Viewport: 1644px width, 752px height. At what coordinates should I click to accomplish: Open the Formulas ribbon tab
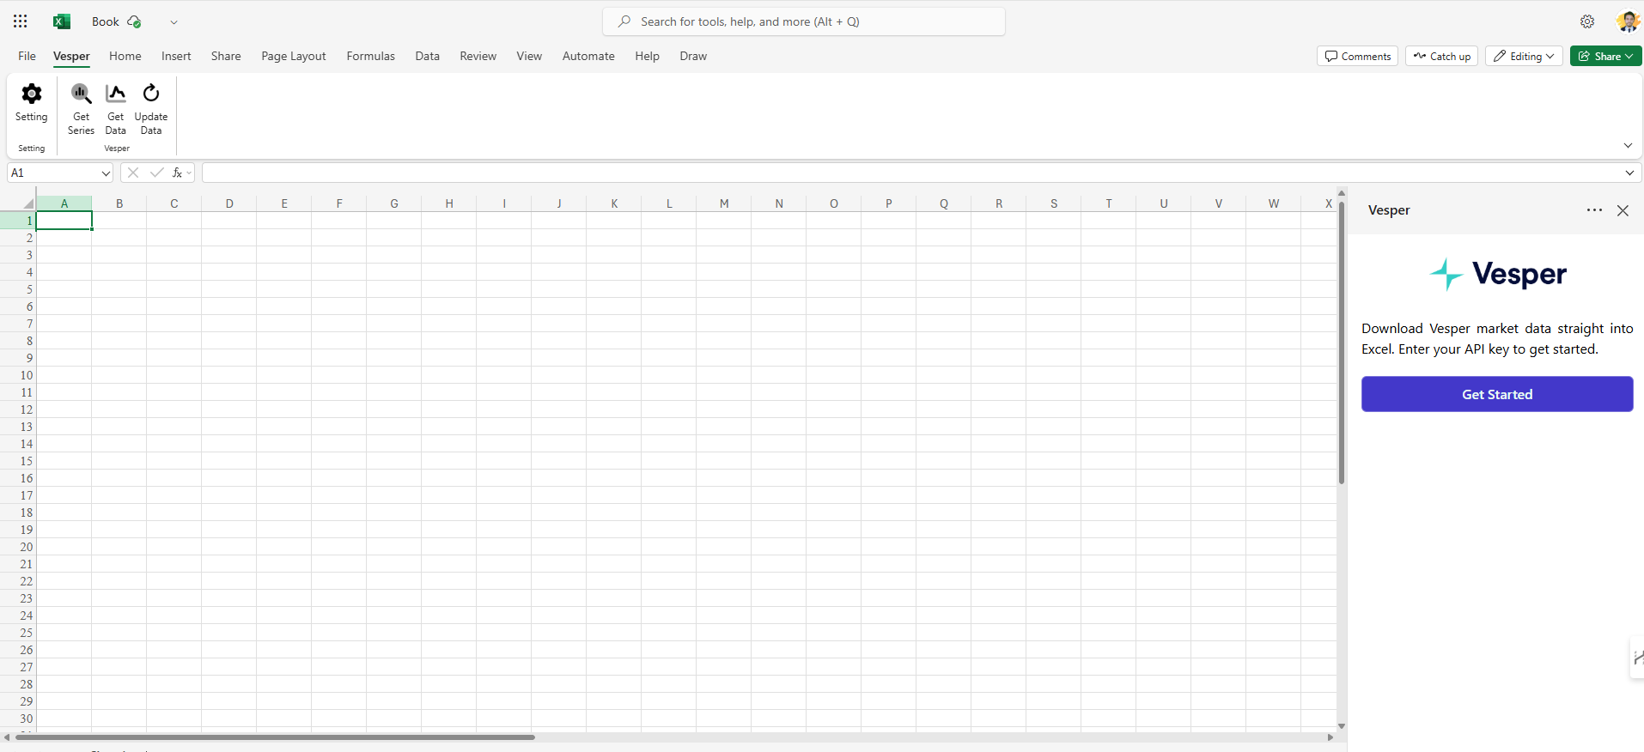[370, 56]
